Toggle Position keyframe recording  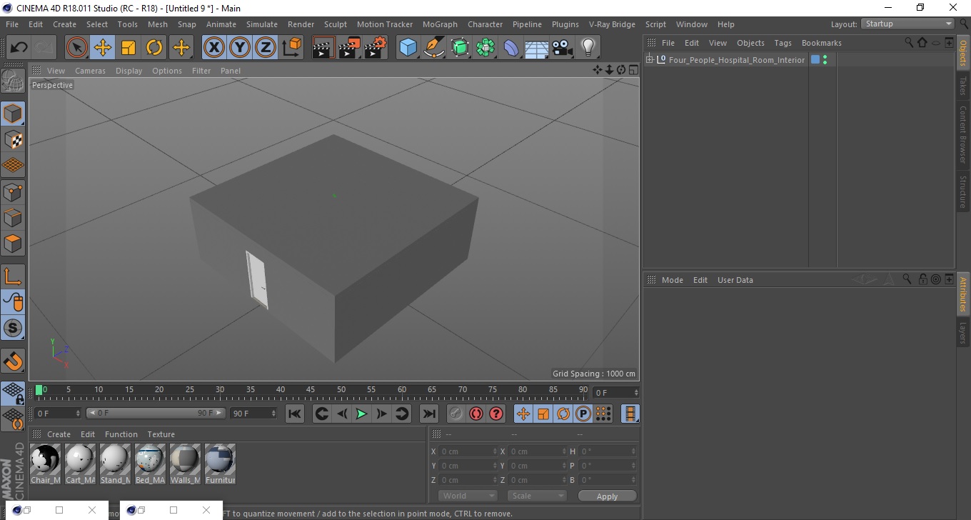(x=523, y=414)
